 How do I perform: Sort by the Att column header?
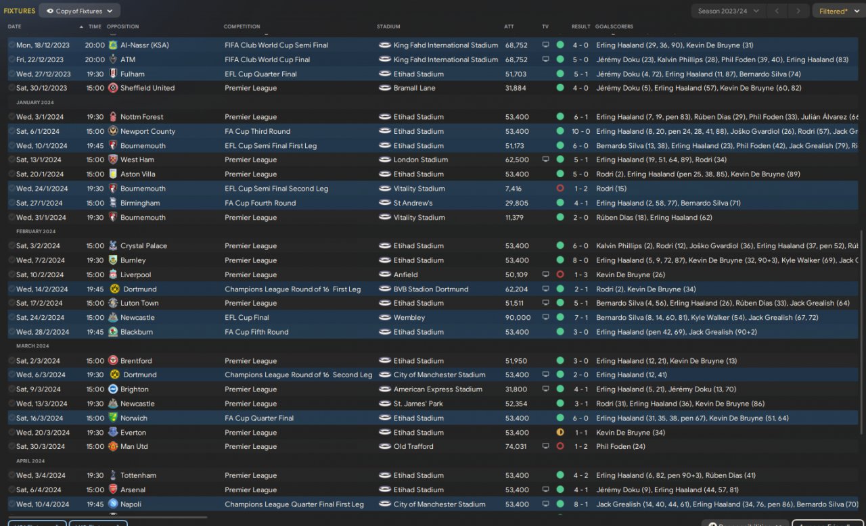(509, 26)
